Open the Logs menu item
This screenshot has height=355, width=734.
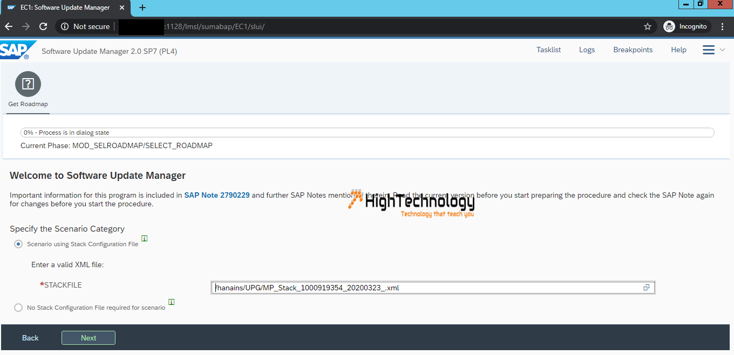click(587, 50)
